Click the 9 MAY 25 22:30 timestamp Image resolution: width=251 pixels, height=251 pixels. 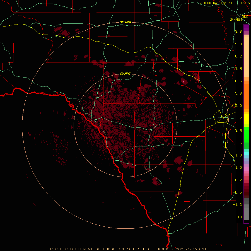tap(188, 249)
